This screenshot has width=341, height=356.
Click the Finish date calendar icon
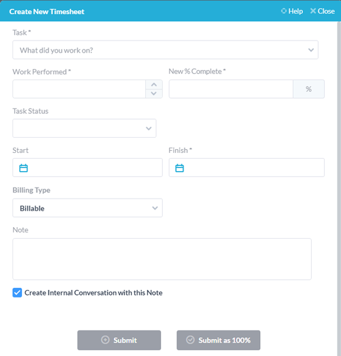[180, 168]
